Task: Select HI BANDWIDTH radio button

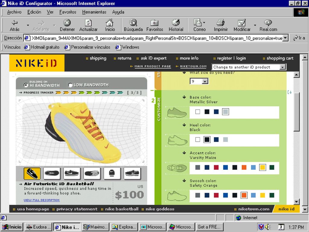Action: (26, 85)
